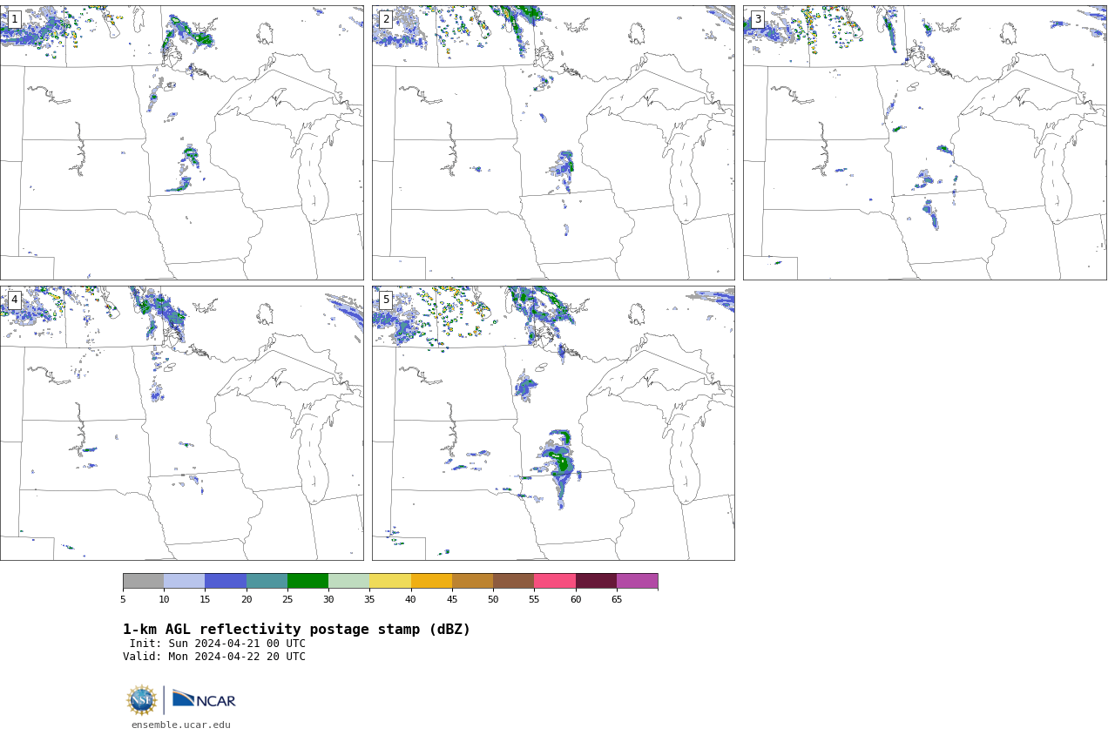Click the blue 15-20 dBZ swatch
The image size is (1115, 735).
(x=226, y=581)
